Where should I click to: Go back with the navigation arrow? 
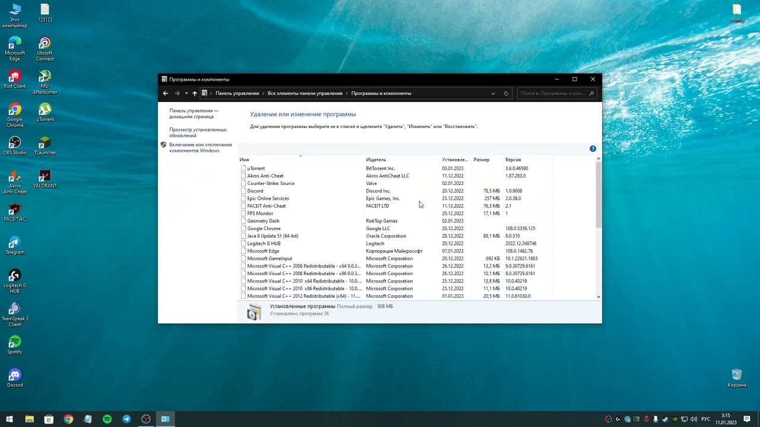pos(166,93)
